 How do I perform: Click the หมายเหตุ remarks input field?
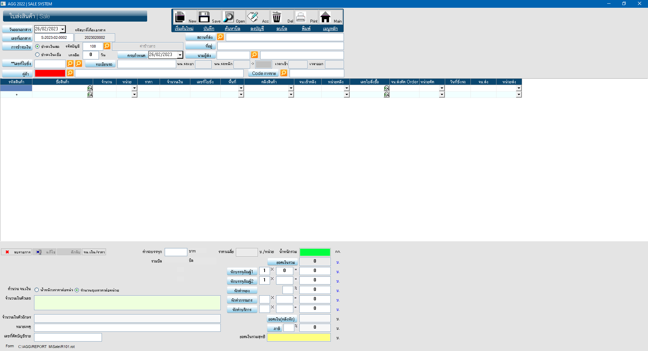point(127,328)
